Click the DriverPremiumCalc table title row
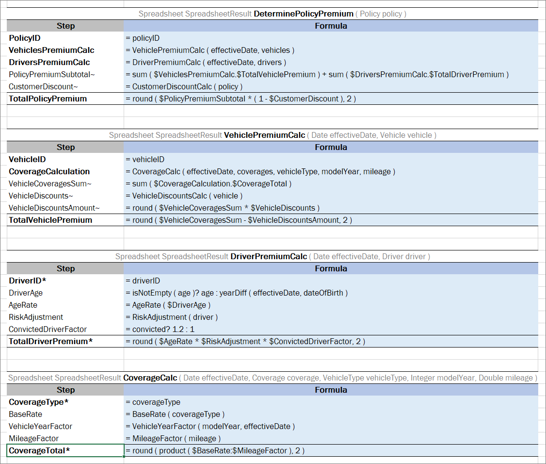Screen dimensions: 546x464 click(x=272, y=256)
